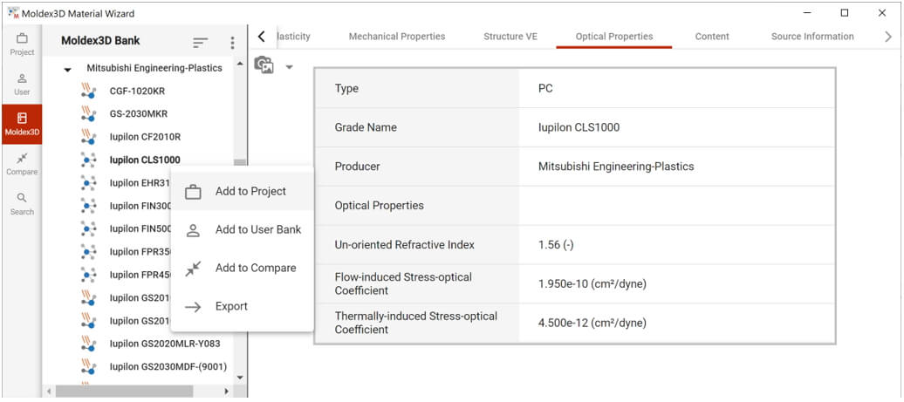The image size is (904, 402).
Task: Click the tree vertical scrollbar up arrow
Action: pos(241,62)
